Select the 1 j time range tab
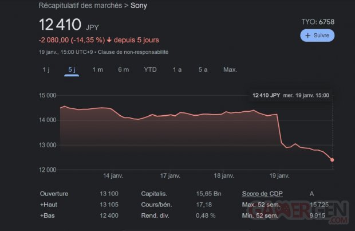Viewport: 355px width, 231px height. click(46, 69)
